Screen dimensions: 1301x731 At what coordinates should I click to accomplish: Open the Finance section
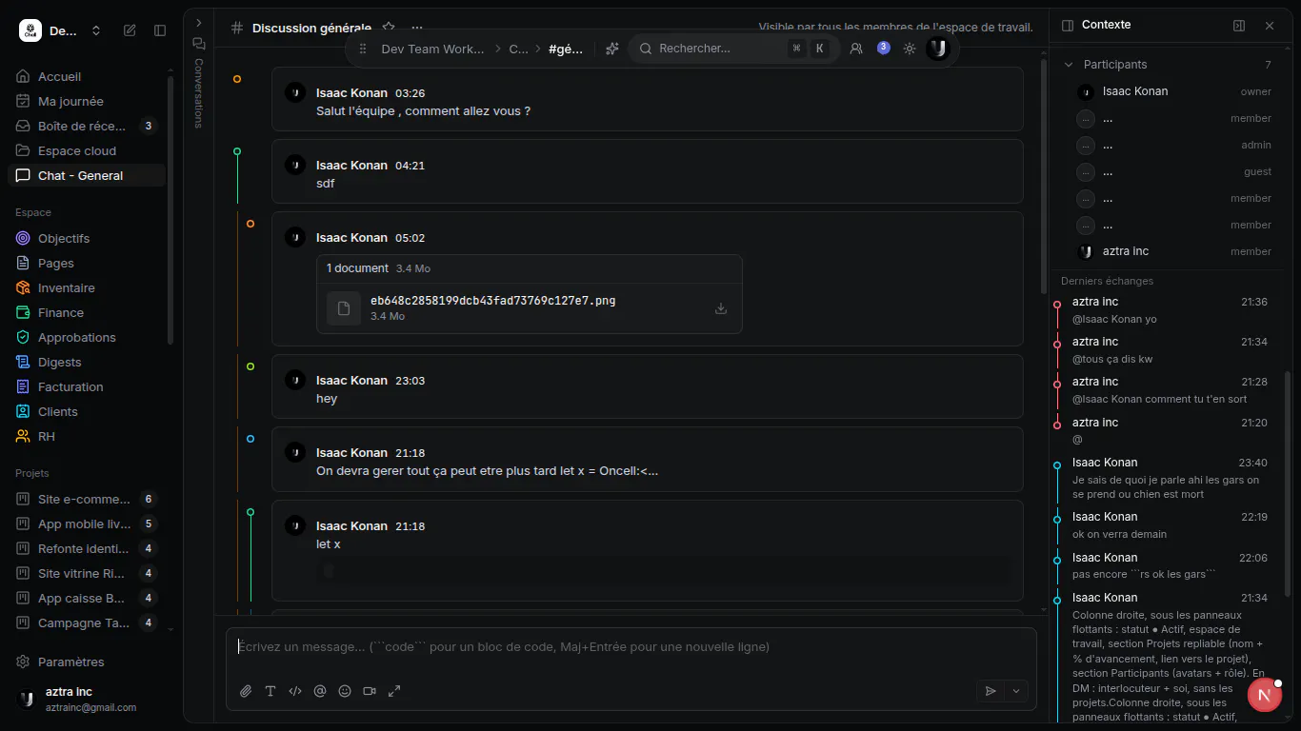pos(86,312)
